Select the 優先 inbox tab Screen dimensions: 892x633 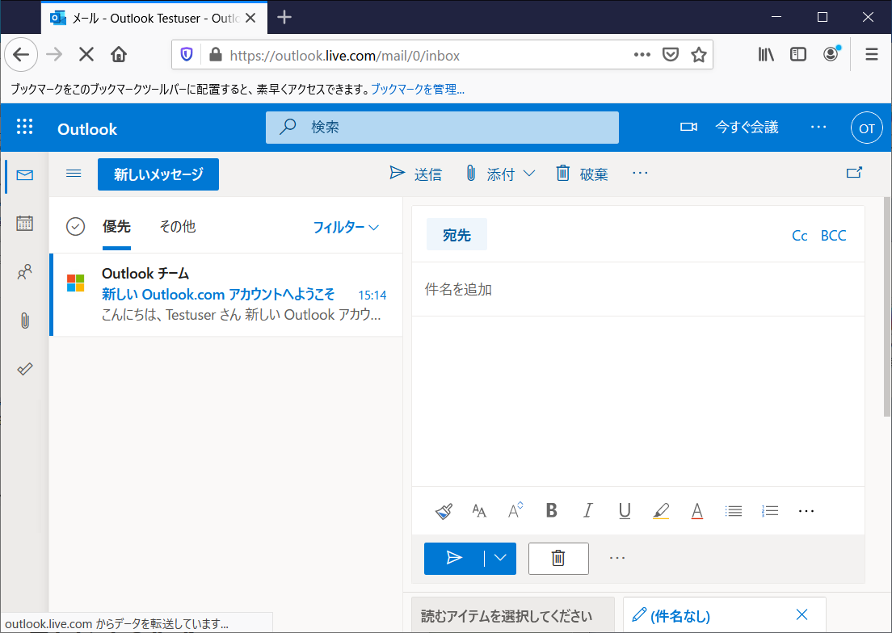click(116, 227)
